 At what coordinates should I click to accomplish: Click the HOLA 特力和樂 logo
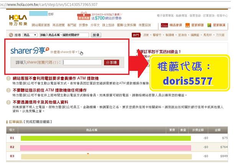click(x=18, y=20)
